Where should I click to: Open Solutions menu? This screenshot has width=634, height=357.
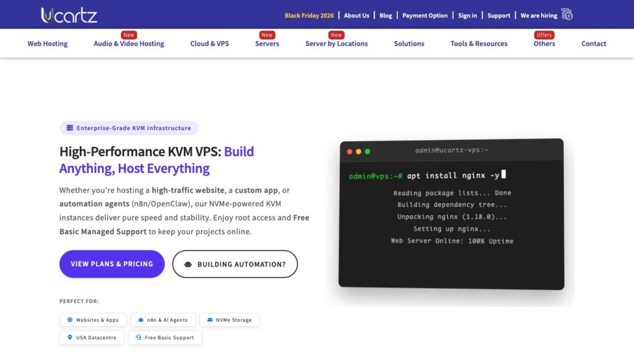(x=409, y=44)
